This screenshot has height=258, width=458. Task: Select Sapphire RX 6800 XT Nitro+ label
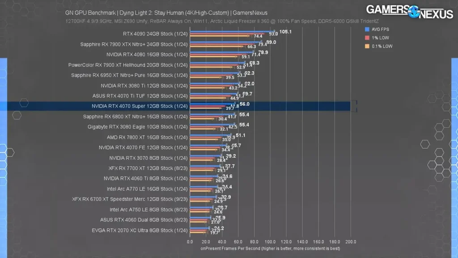pyautogui.click(x=135, y=117)
